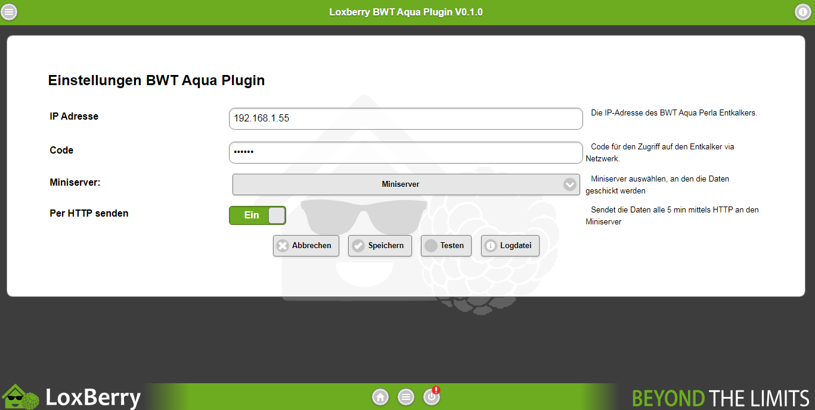The width and height of the screenshot is (815, 410).
Task: Save settings with the Speichern button
Action: pos(380,246)
